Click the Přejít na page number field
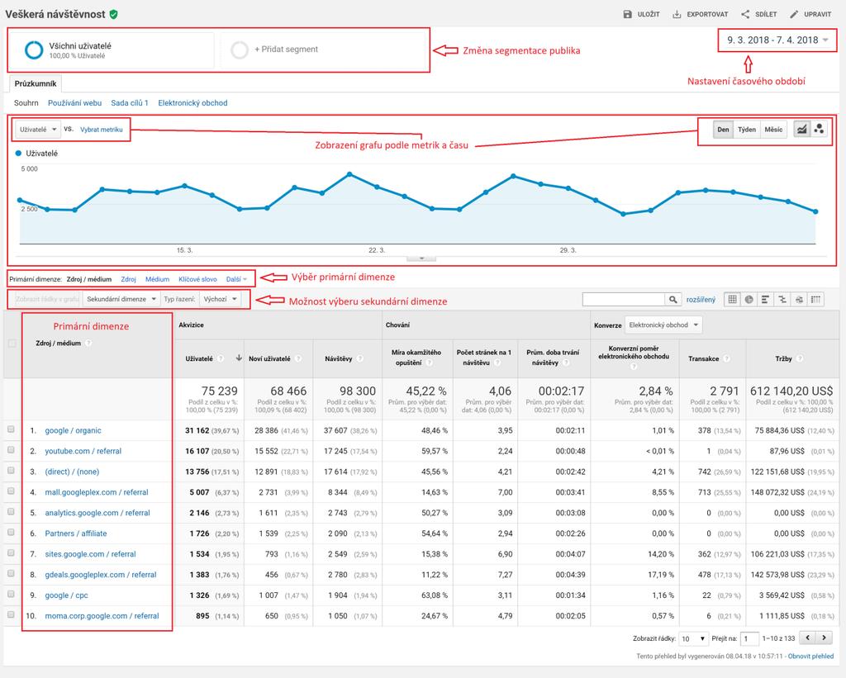This screenshot has height=678, width=846. pos(749,638)
